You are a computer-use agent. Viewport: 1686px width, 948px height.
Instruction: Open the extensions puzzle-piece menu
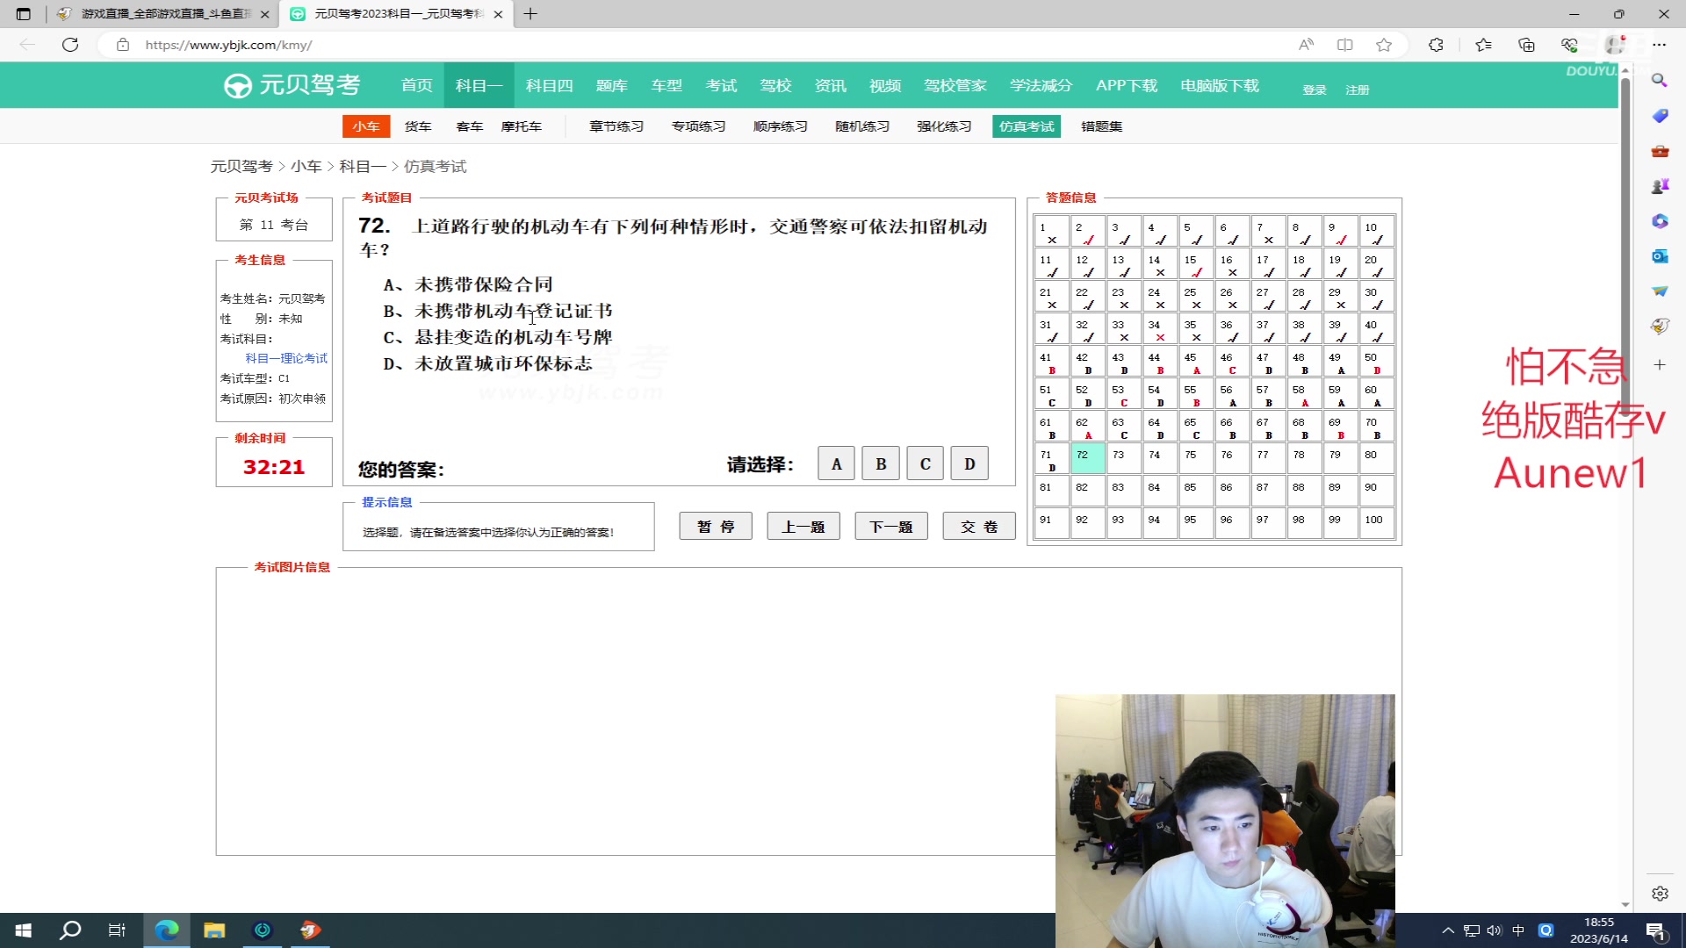click(1435, 45)
